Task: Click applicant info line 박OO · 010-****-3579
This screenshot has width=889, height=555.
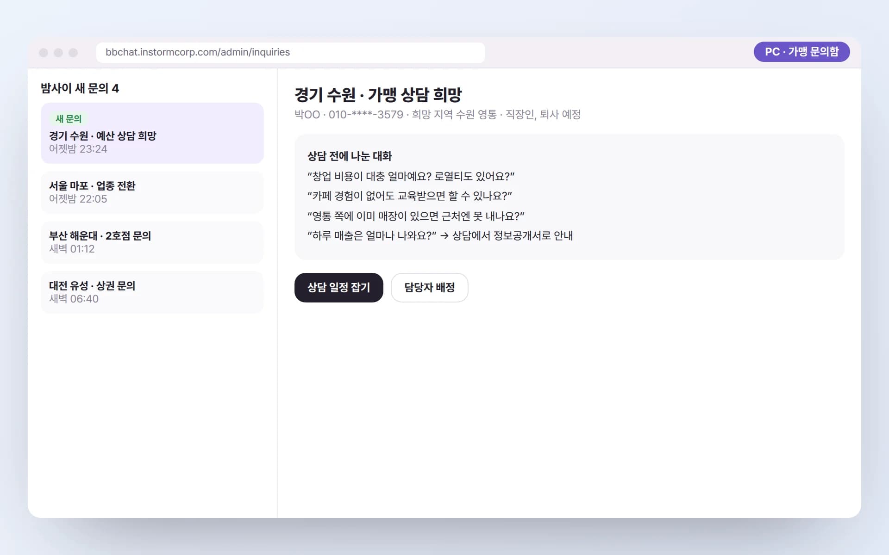Action: tap(438, 115)
